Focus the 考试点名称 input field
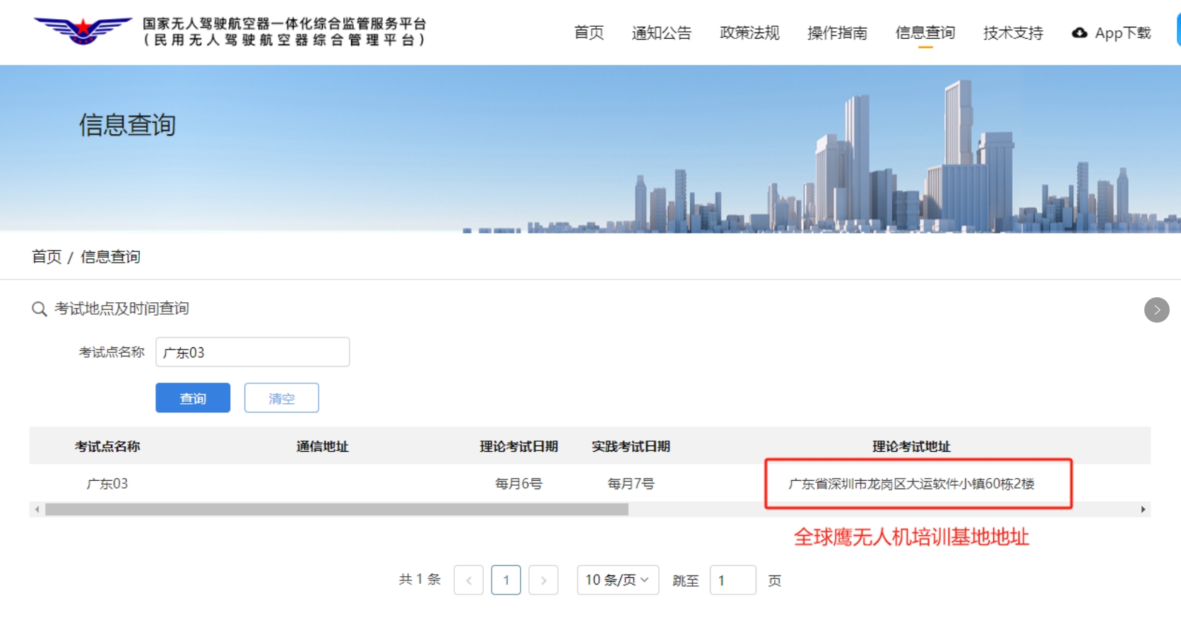This screenshot has width=1181, height=622. pos(252,352)
